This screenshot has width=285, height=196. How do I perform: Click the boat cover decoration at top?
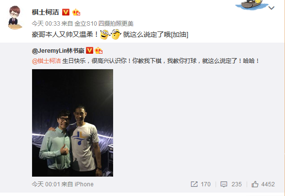coord(251,4)
